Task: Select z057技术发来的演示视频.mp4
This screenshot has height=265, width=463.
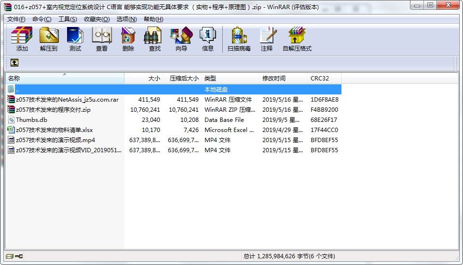Action: [x=55, y=140]
